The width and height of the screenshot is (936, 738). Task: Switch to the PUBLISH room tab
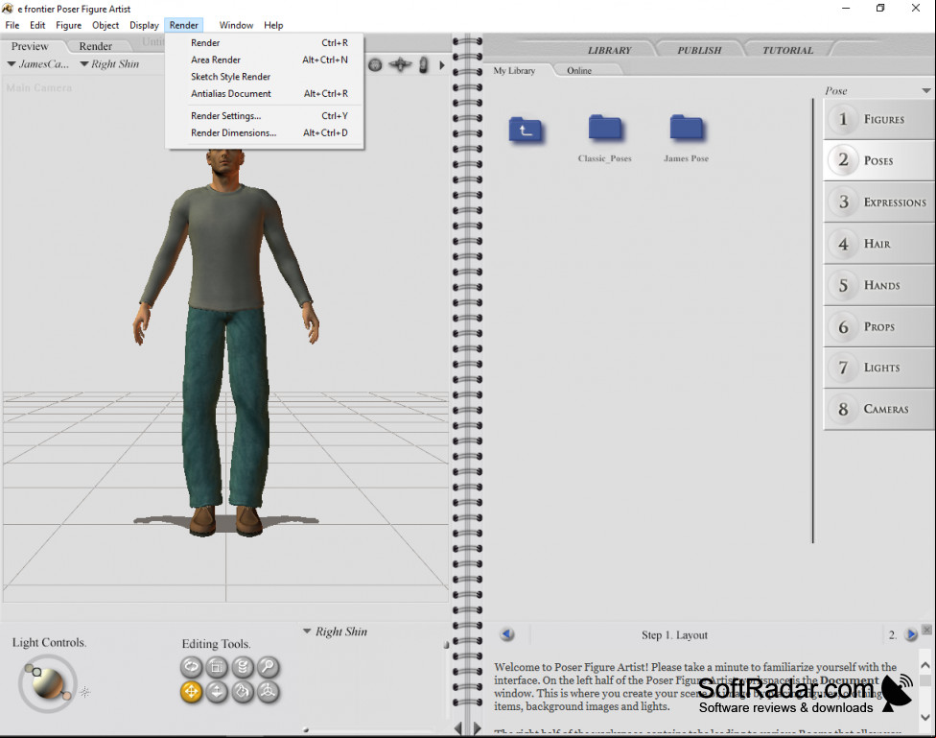click(x=699, y=50)
